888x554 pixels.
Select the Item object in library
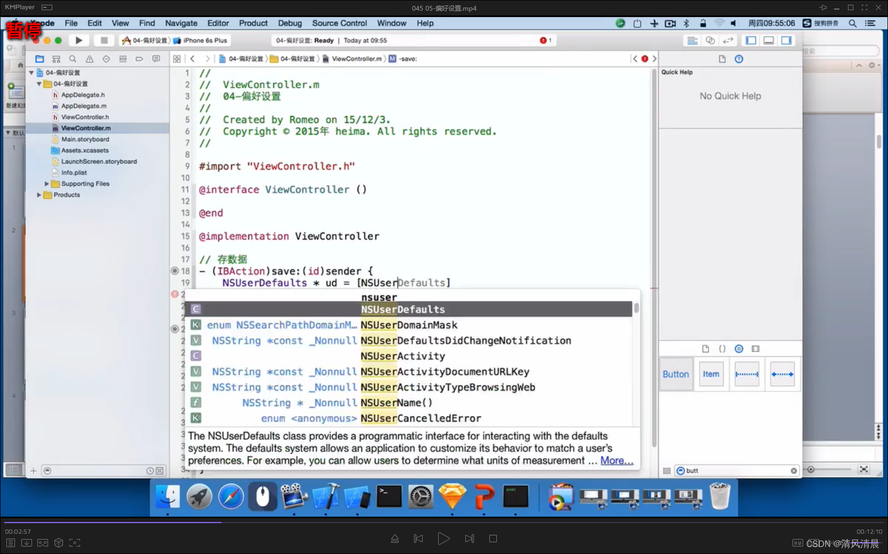tap(711, 374)
